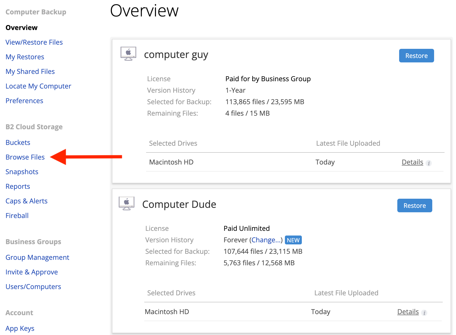
Task: Open Users/Computers
Action: point(33,287)
